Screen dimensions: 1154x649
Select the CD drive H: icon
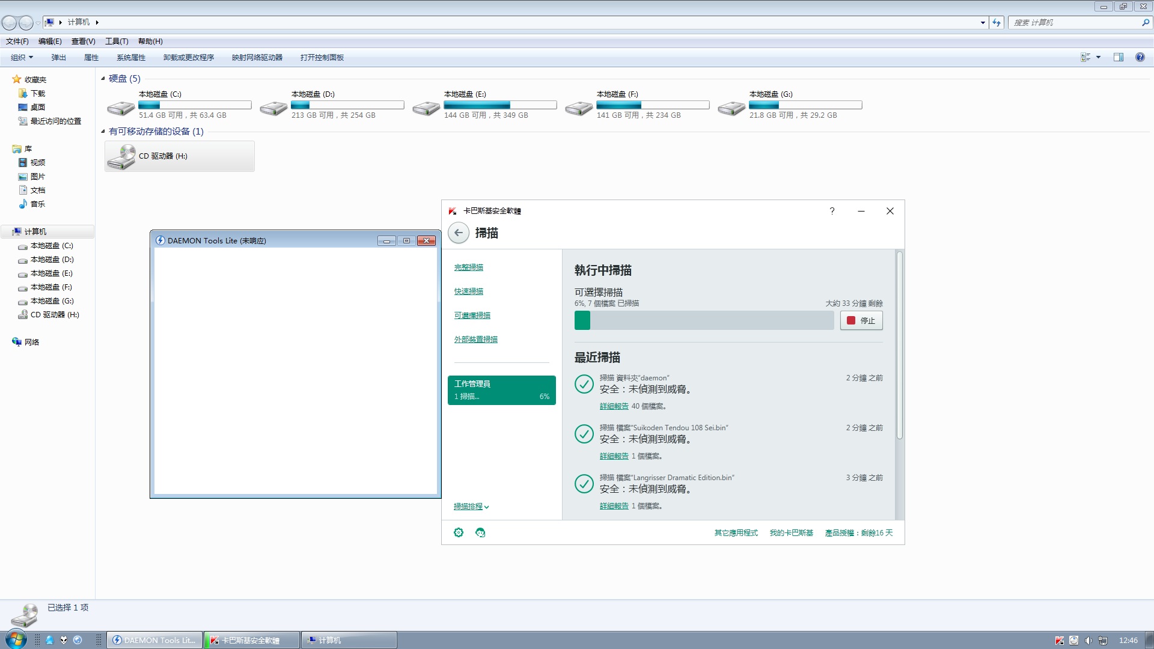121,156
